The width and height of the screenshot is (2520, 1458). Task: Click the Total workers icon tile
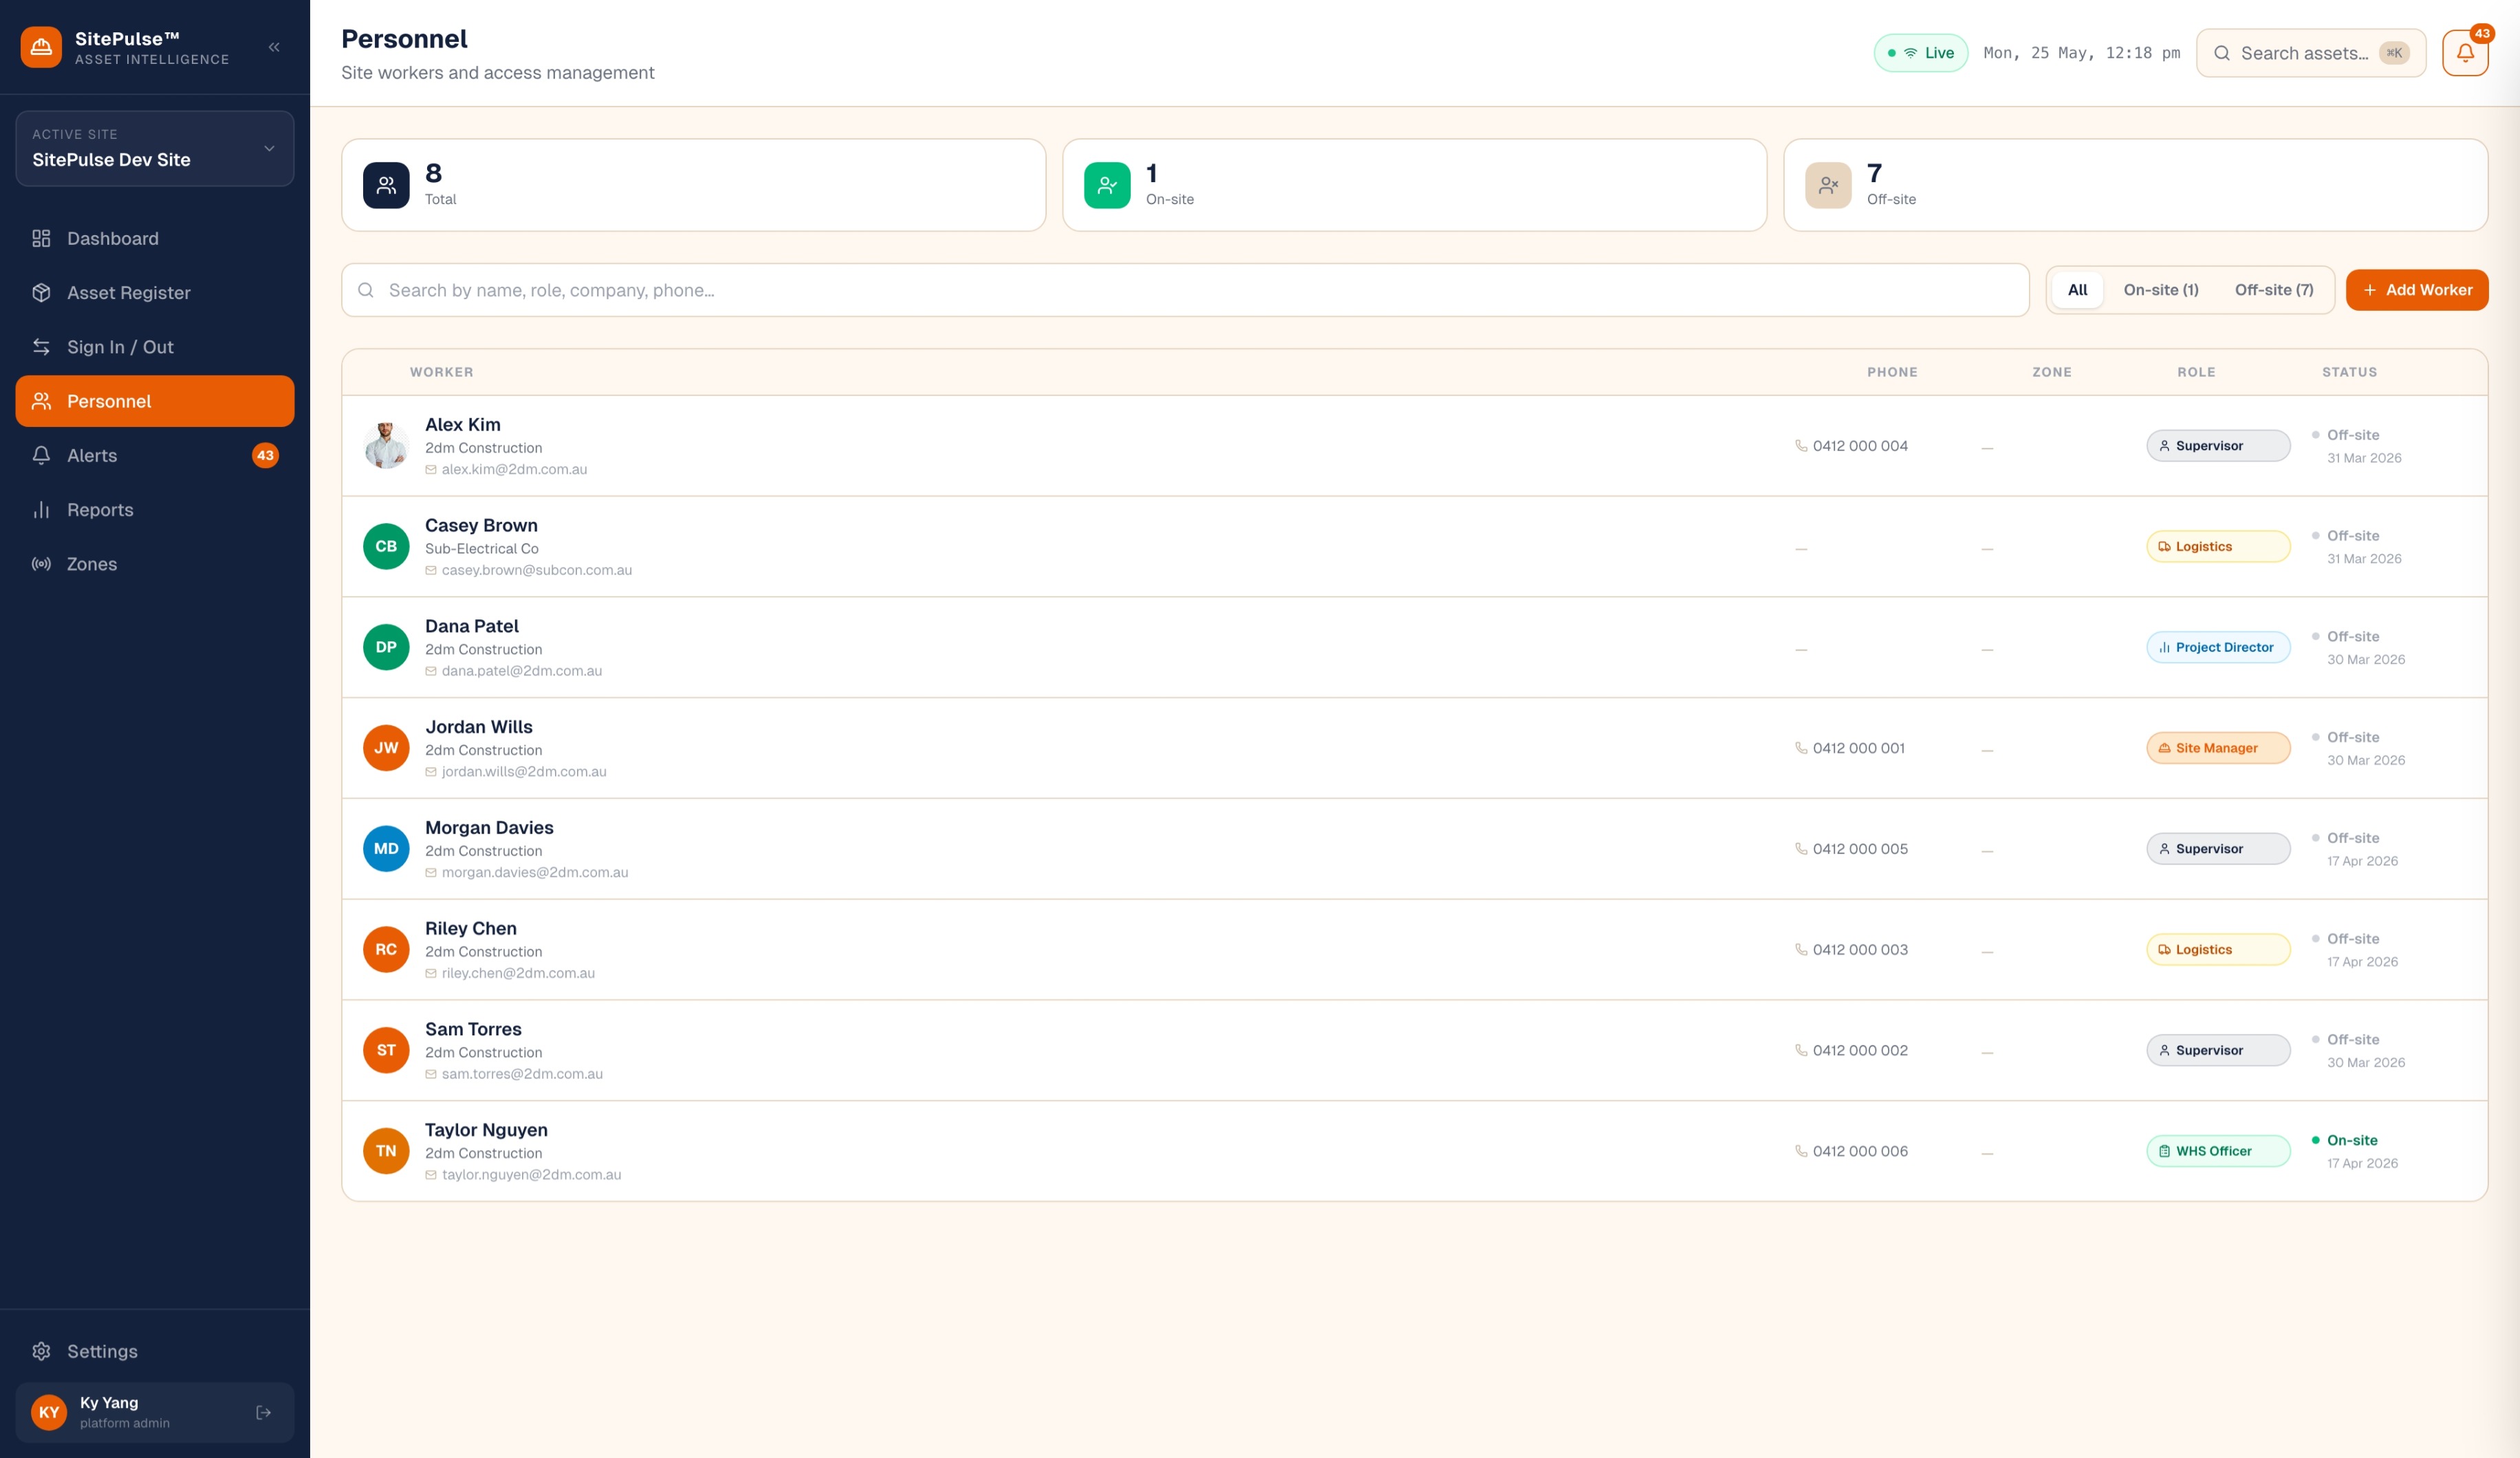click(x=386, y=185)
